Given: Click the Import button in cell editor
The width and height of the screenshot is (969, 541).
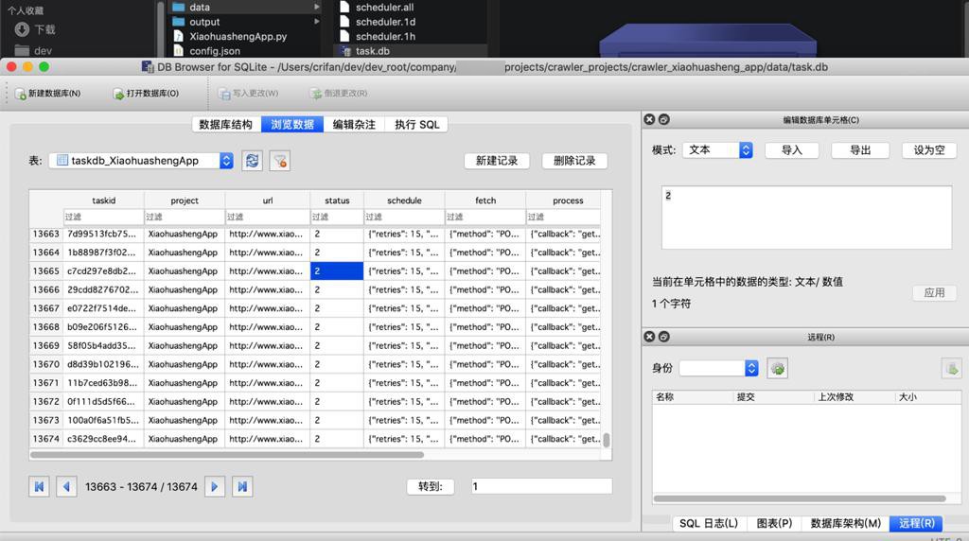Looking at the screenshot, I should click(792, 150).
